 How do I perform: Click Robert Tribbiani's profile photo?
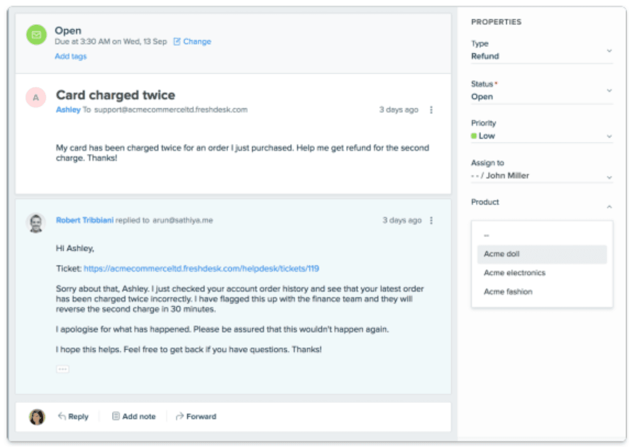36,223
